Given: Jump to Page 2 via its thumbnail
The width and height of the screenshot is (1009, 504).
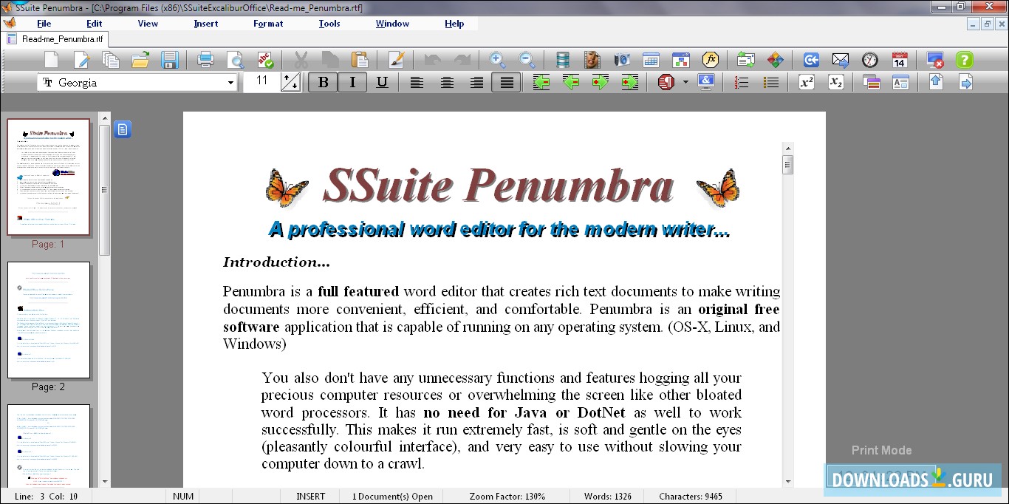Looking at the screenshot, I should coord(49,320).
